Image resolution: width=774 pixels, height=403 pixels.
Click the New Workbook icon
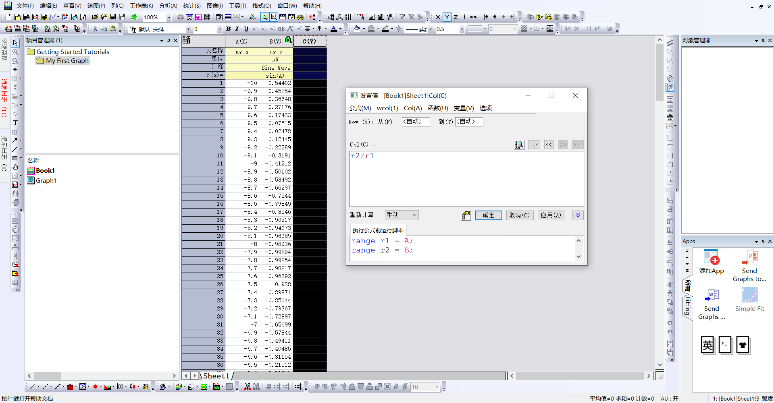click(26, 17)
